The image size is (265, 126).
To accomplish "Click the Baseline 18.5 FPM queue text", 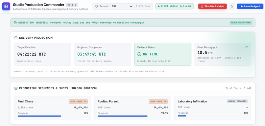I will click(x=219, y=59).
